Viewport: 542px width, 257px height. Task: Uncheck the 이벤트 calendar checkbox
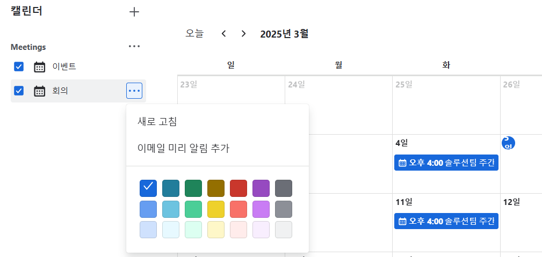(x=19, y=67)
